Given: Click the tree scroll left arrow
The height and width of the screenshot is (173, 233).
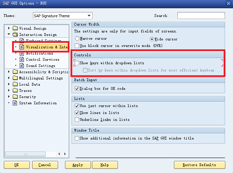Looking at the screenshot, I should point(59,154).
